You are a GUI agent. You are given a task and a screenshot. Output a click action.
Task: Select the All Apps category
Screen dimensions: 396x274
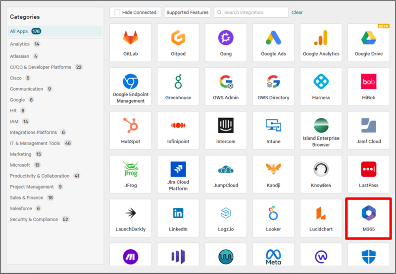pyautogui.click(x=55, y=31)
